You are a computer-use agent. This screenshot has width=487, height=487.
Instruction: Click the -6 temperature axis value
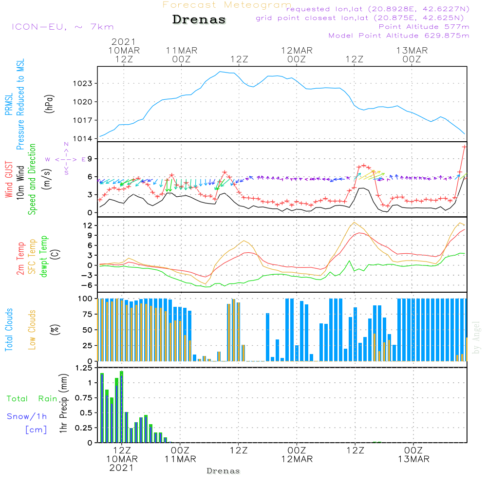pyautogui.click(x=86, y=285)
